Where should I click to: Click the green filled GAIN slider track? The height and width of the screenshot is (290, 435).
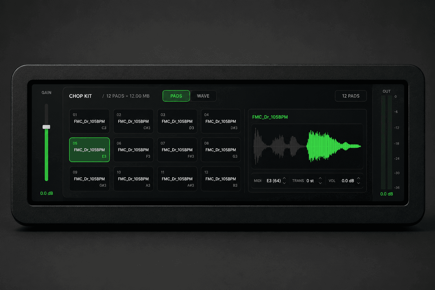[x=46, y=155]
